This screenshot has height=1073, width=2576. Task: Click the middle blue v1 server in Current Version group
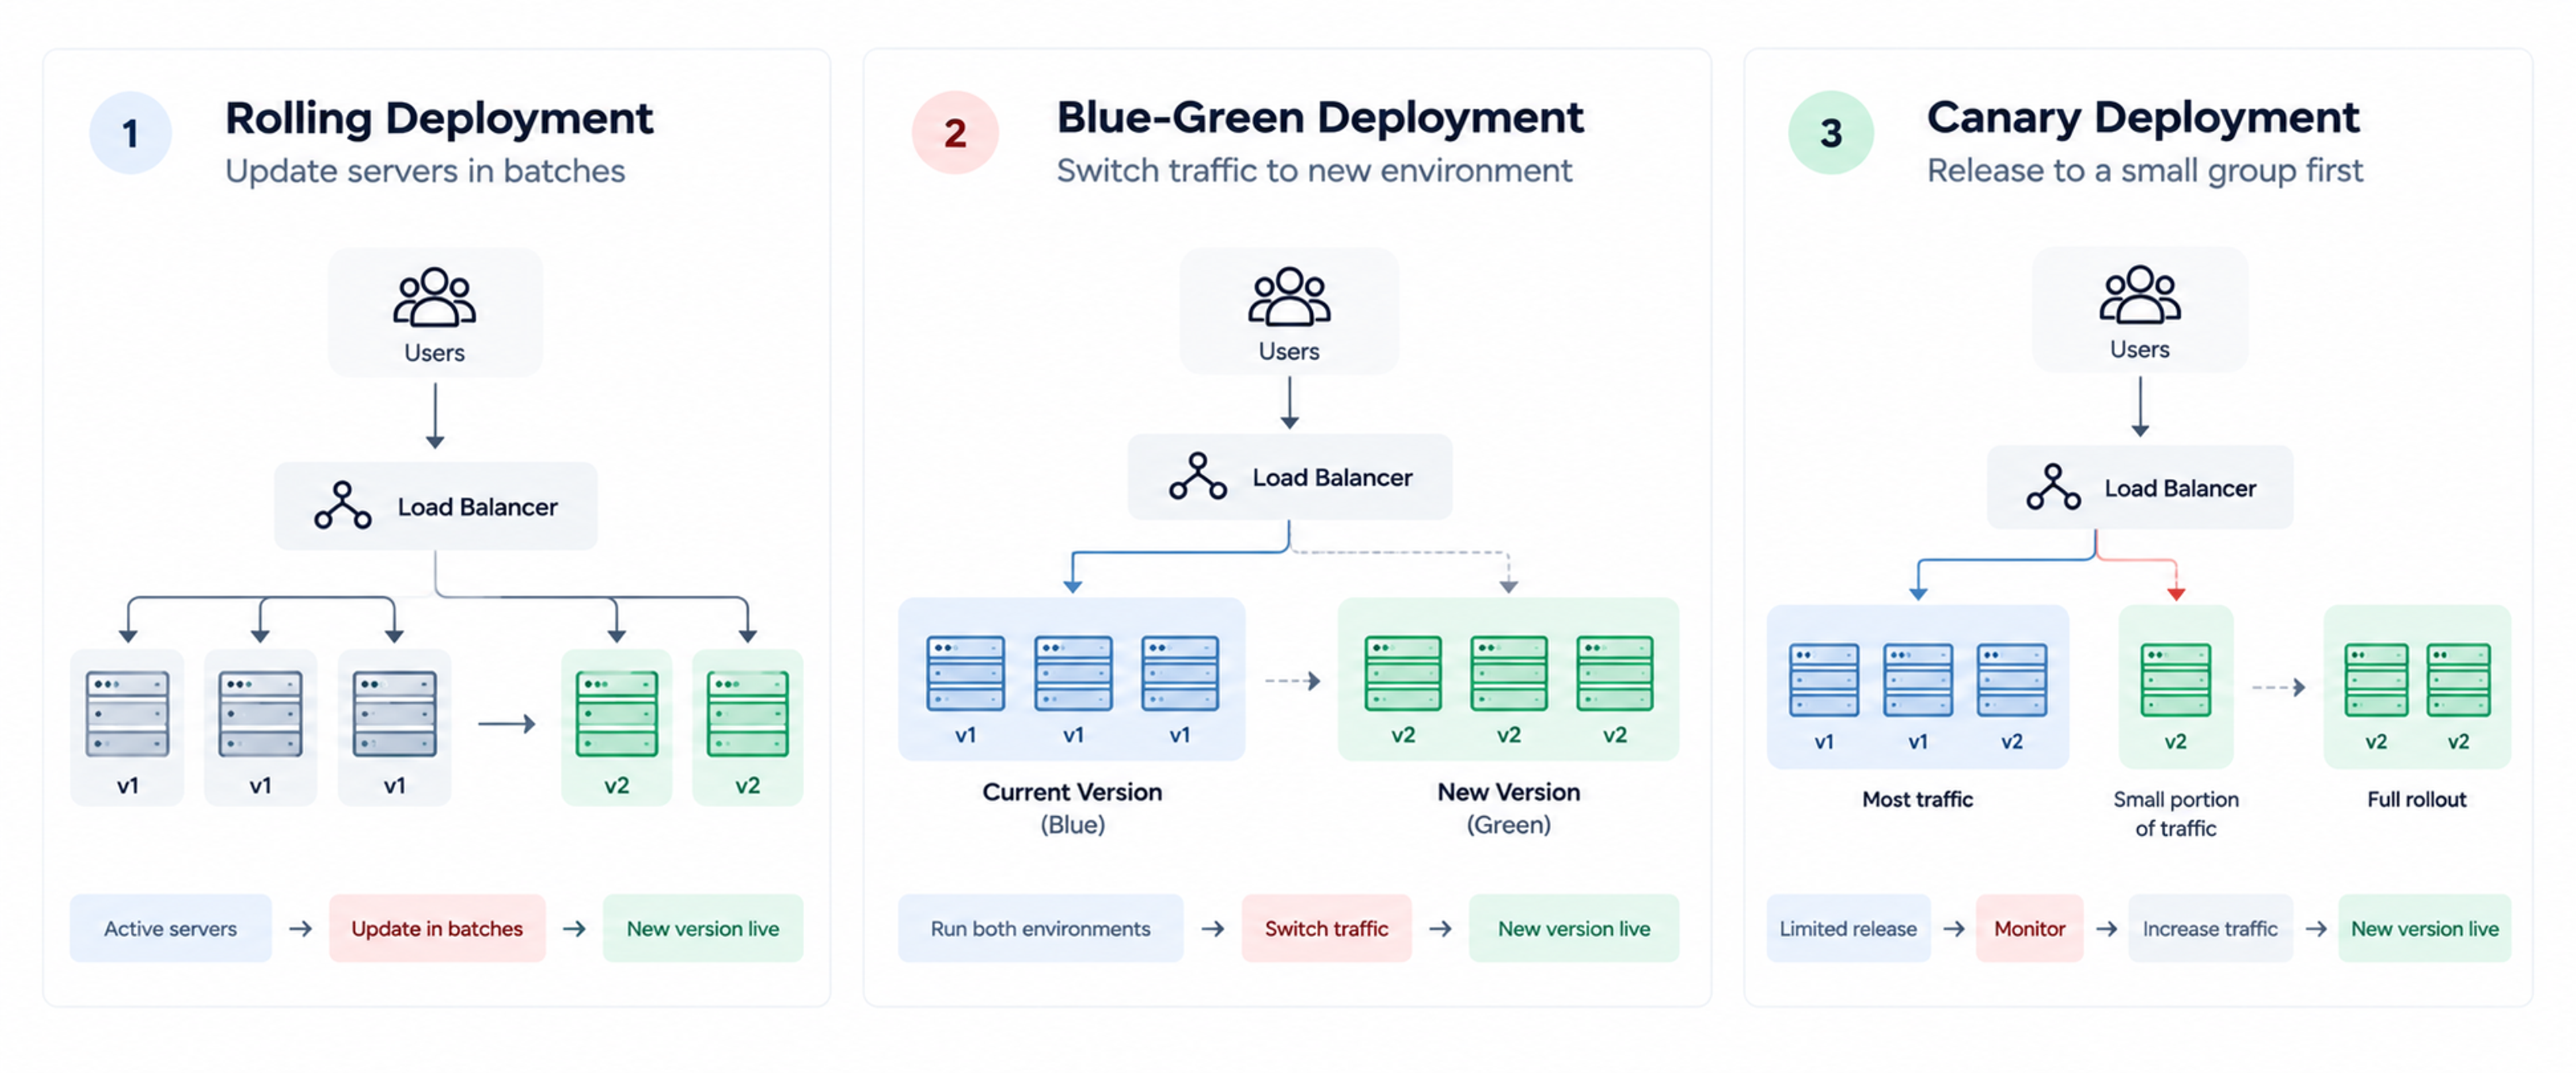click(x=1073, y=673)
